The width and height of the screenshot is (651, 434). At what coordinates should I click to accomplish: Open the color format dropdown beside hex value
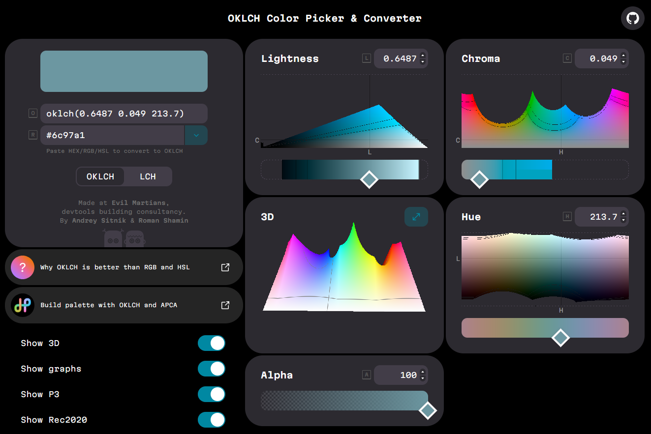[x=196, y=135]
